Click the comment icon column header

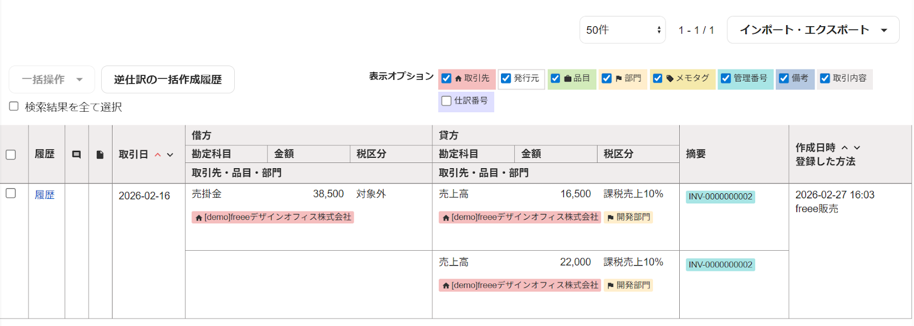77,154
